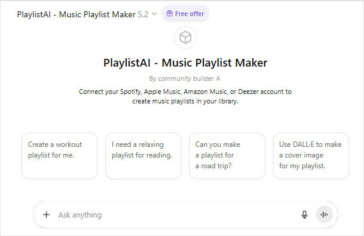Click the PlaylistAI - Music Playlist Maker heading

185,63
